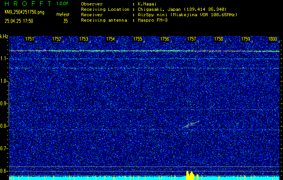Click the 1.0 frequency axis label
The height and width of the screenshot is (180, 283).
tap(4, 81)
